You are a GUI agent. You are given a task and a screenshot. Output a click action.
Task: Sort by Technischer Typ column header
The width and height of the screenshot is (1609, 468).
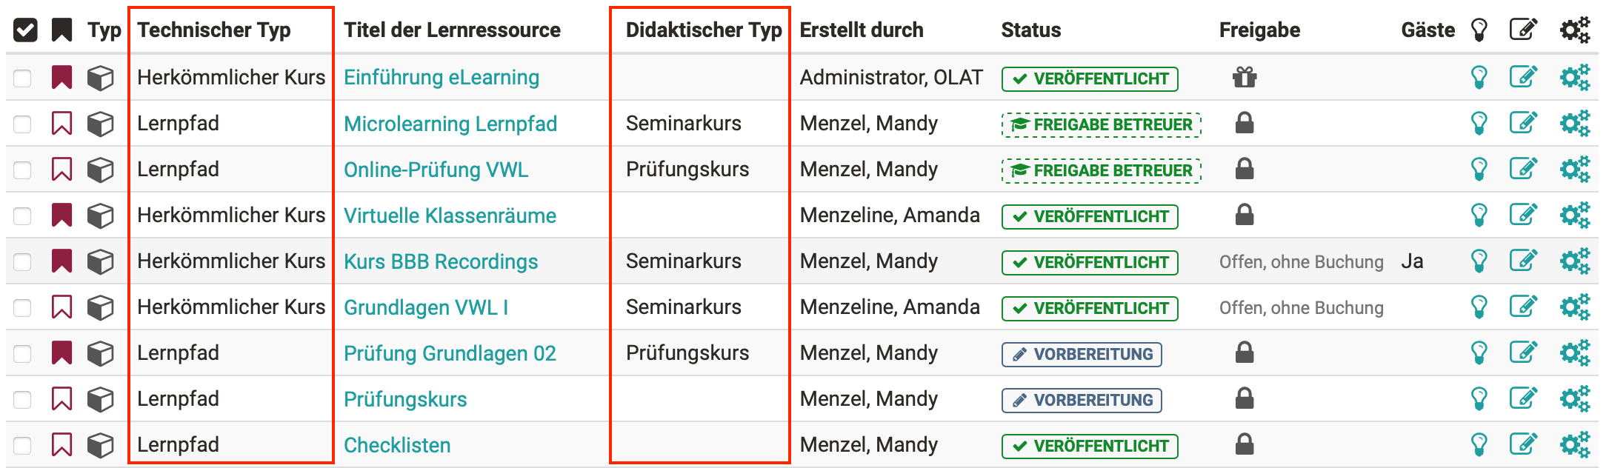click(x=213, y=30)
